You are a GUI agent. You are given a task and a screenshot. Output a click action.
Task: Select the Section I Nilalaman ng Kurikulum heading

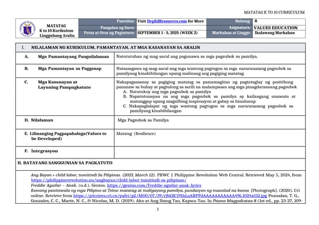pos(101,47)
